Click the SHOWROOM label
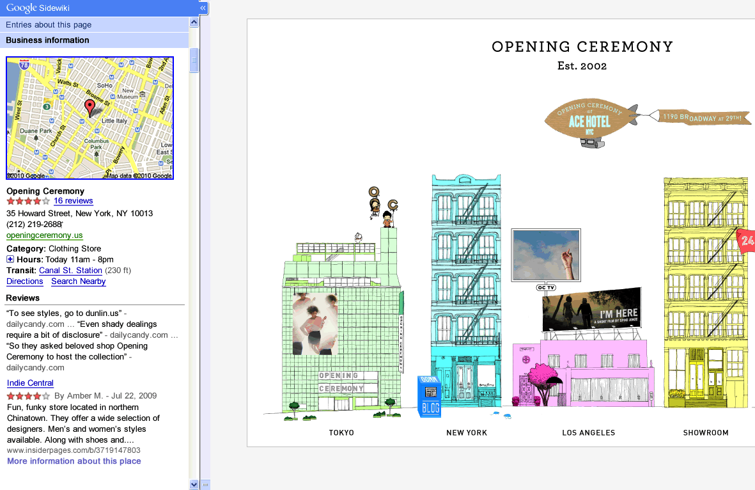This screenshot has width=755, height=490. [x=705, y=432]
